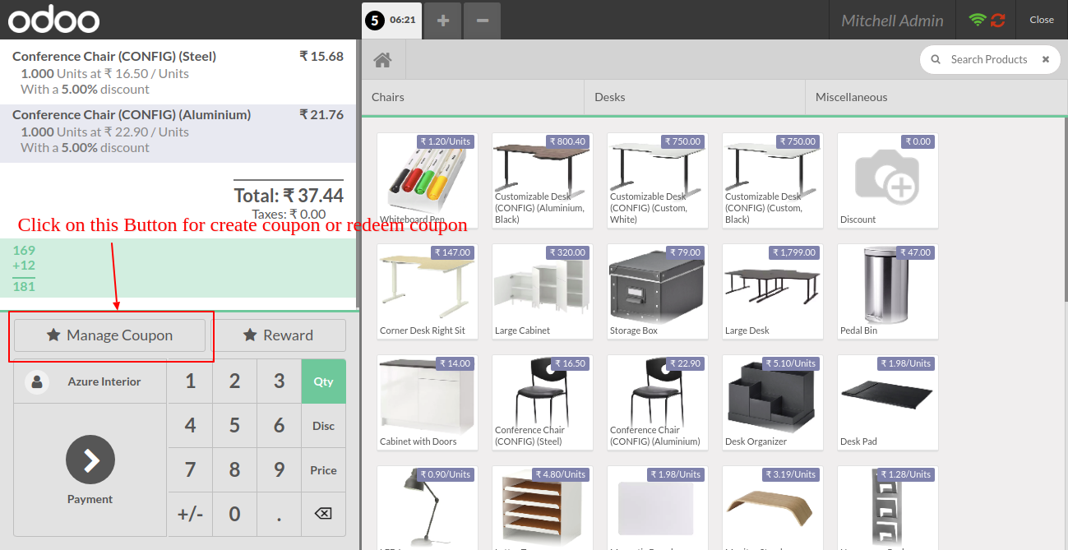The width and height of the screenshot is (1068, 550).
Task: Click the odoo logo
Action: click(54, 21)
